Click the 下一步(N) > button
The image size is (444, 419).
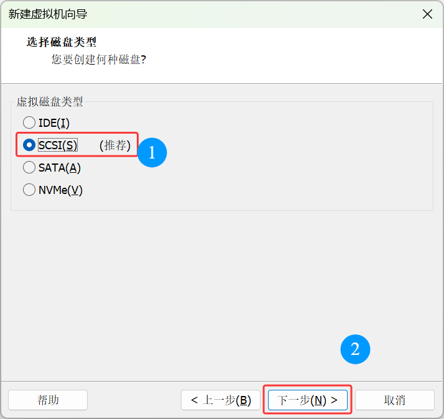tap(307, 400)
